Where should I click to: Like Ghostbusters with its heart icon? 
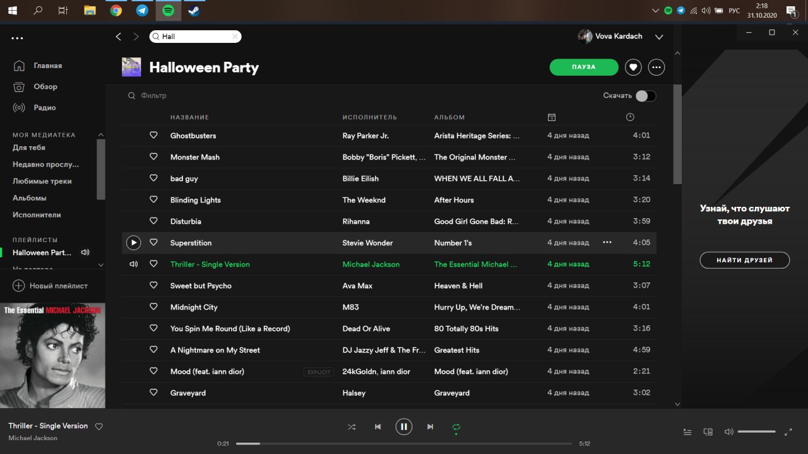click(153, 136)
